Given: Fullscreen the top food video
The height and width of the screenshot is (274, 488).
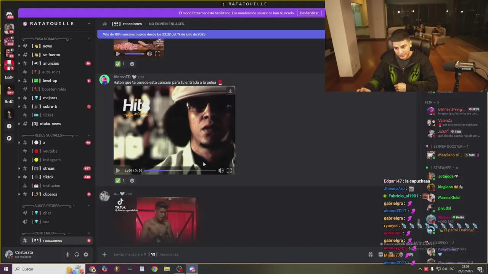Looking at the screenshot, I should [157, 54].
